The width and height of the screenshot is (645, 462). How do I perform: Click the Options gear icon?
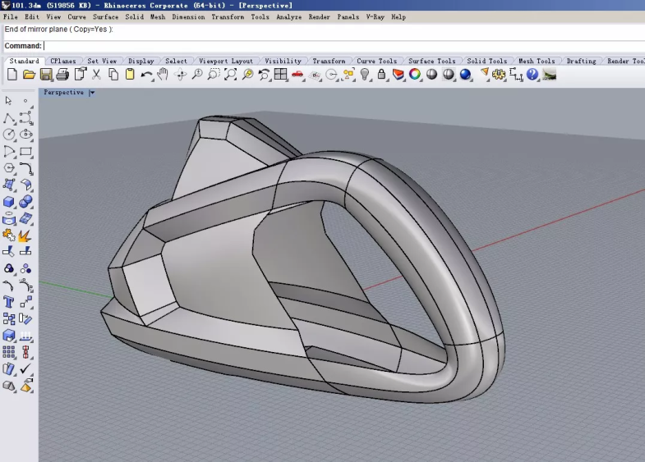pos(500,75)
